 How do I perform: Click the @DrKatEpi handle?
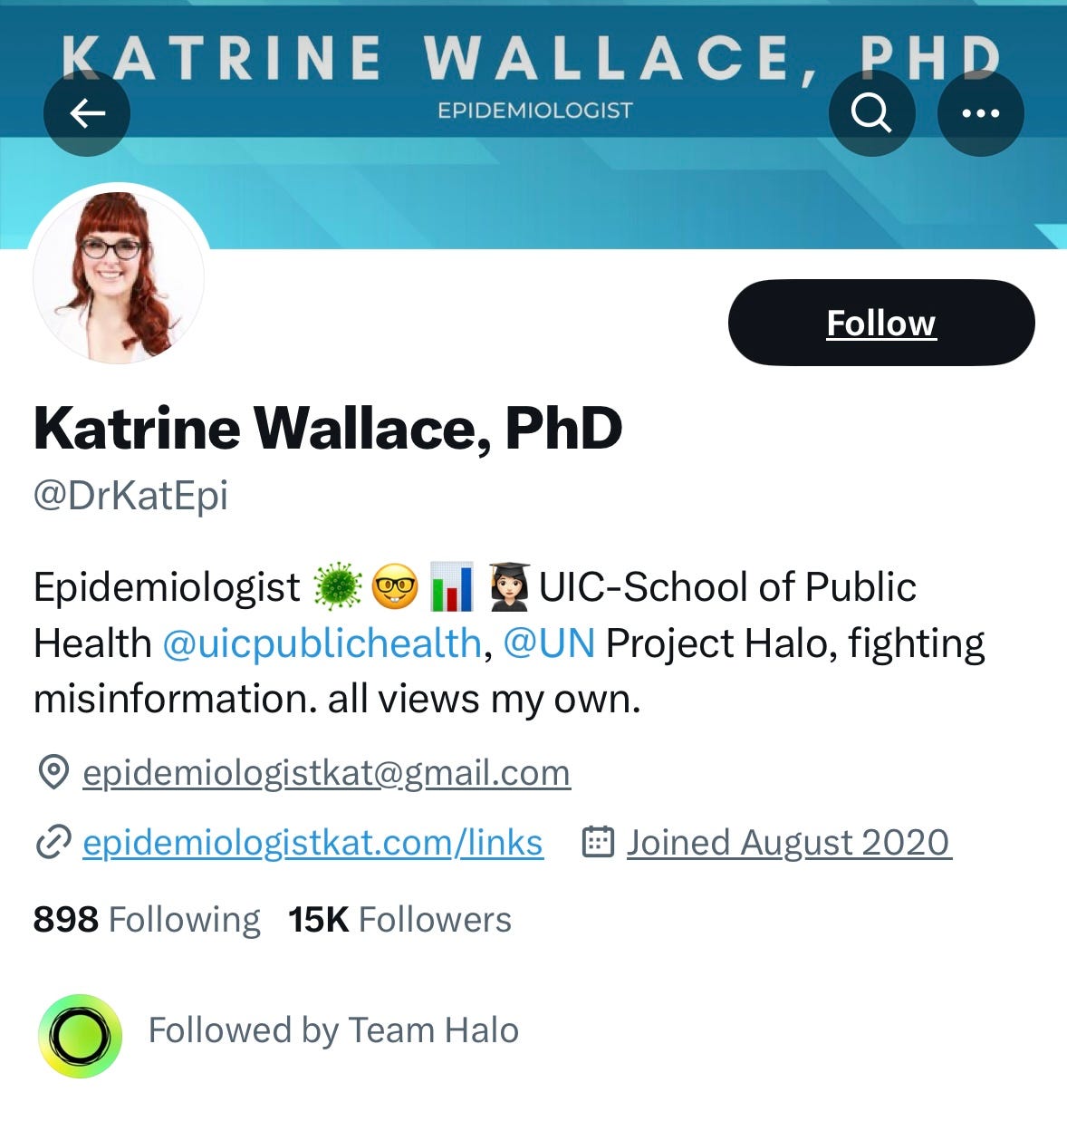pyautogui.click(x=130, y=496)
